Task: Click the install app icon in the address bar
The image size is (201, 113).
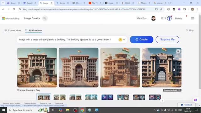Action: [156, 9]
